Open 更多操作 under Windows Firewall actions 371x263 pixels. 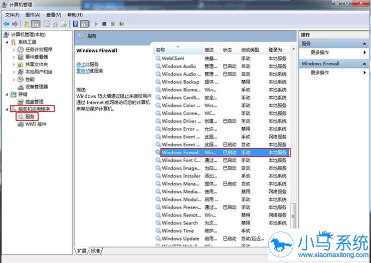click(333, 72)
